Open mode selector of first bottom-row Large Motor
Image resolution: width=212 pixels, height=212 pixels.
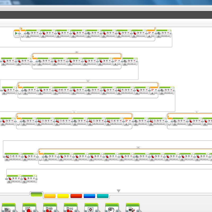9,182
